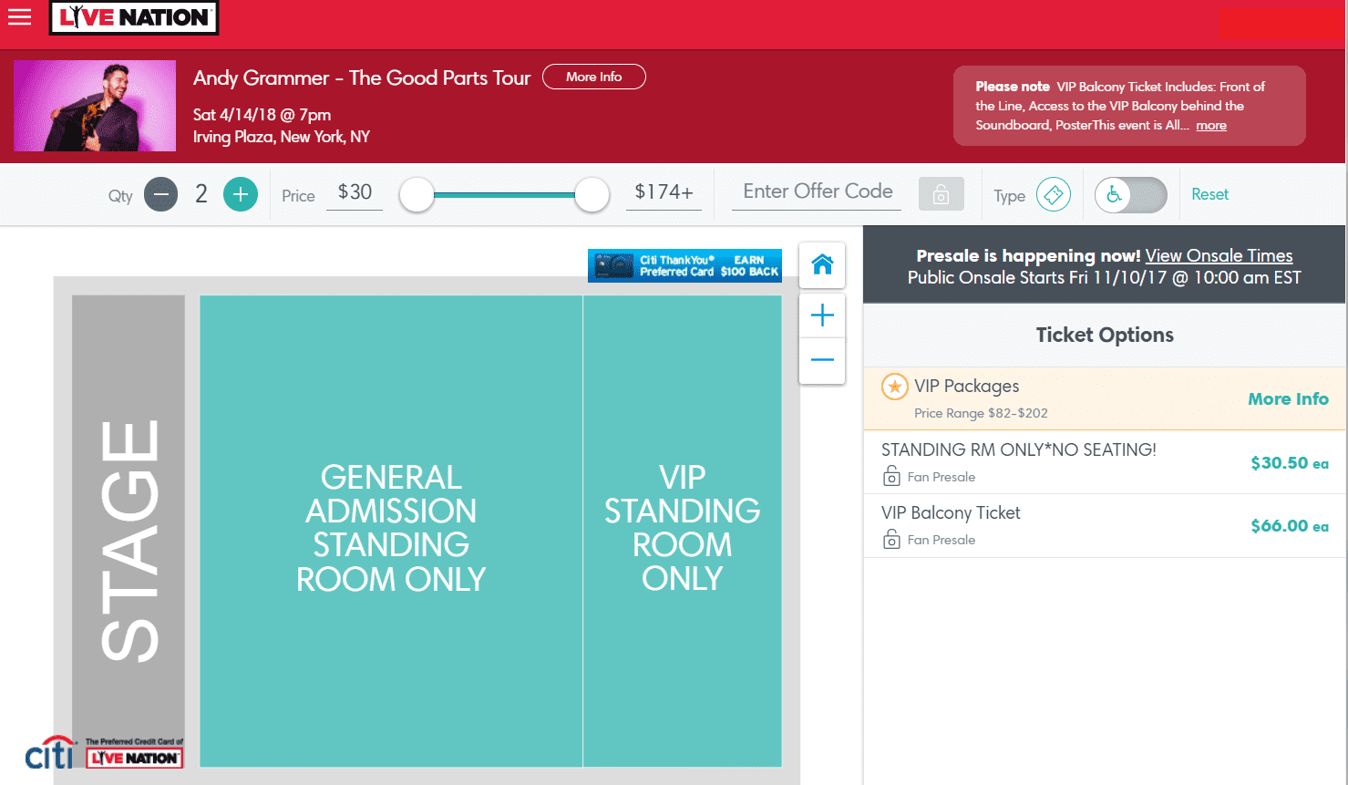Click the maximum price field $174+
Image resolution: width=1348 pixels, height=785 pixels.
pyautogui.click(x=664, y=192)
